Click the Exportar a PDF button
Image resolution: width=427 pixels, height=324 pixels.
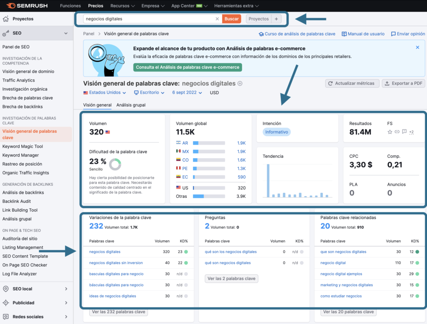[403, 83]
